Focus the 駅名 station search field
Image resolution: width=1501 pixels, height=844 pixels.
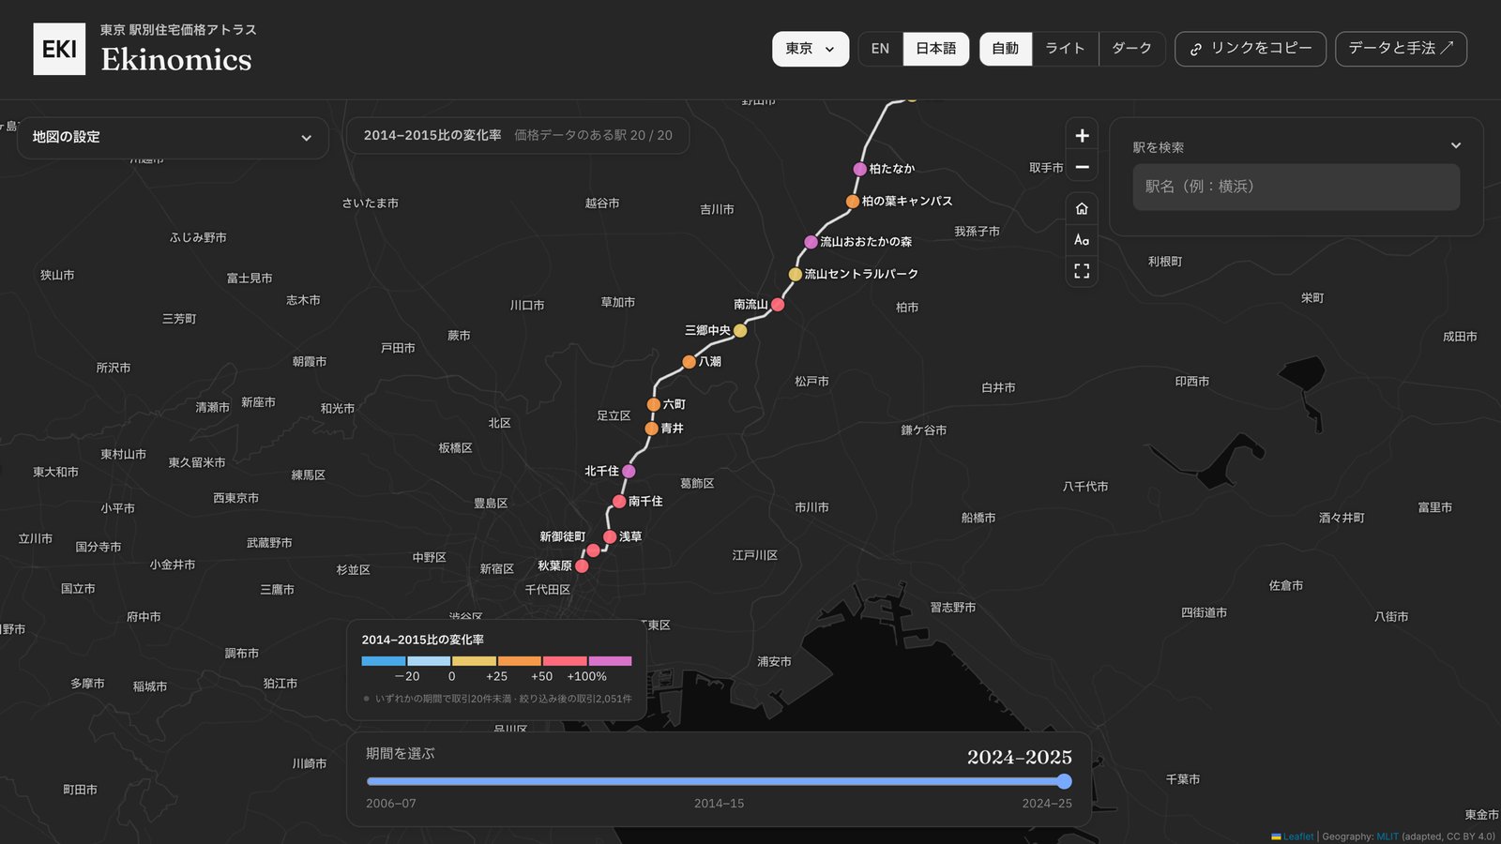[1296, 187]
